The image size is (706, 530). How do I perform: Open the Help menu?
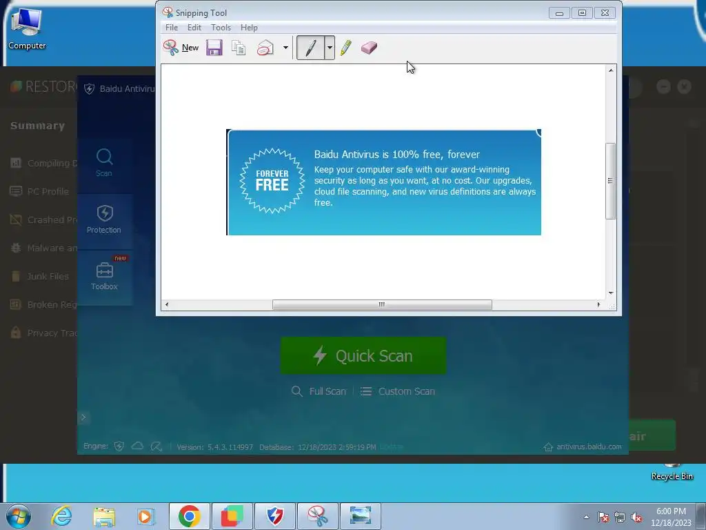tap(249, 28)
